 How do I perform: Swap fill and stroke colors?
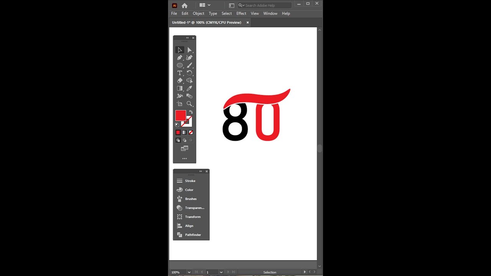(191, 112)
